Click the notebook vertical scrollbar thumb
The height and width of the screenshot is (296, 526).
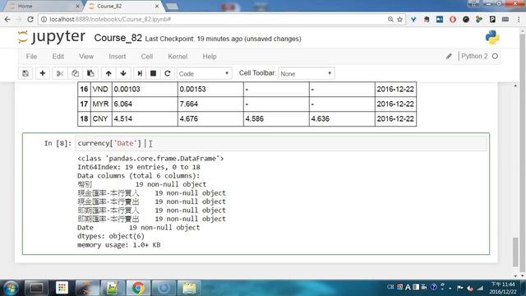[x=515, y=252]
